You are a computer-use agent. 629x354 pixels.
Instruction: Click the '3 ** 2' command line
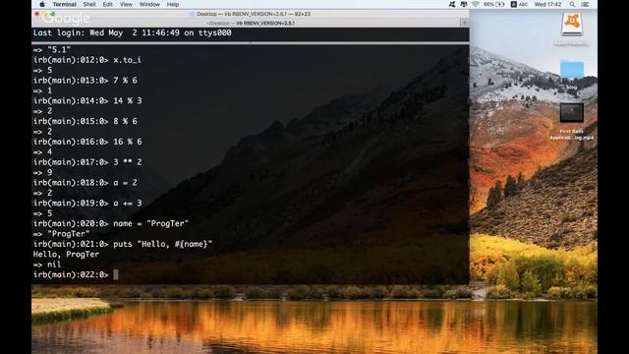pyautogui.click(x=87, y=162)
